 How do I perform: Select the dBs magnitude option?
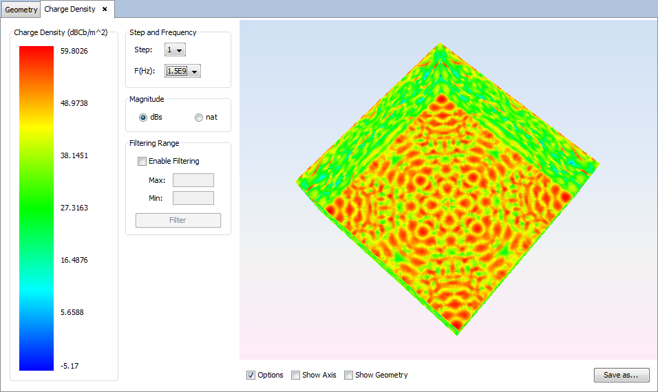click(143, 118)
